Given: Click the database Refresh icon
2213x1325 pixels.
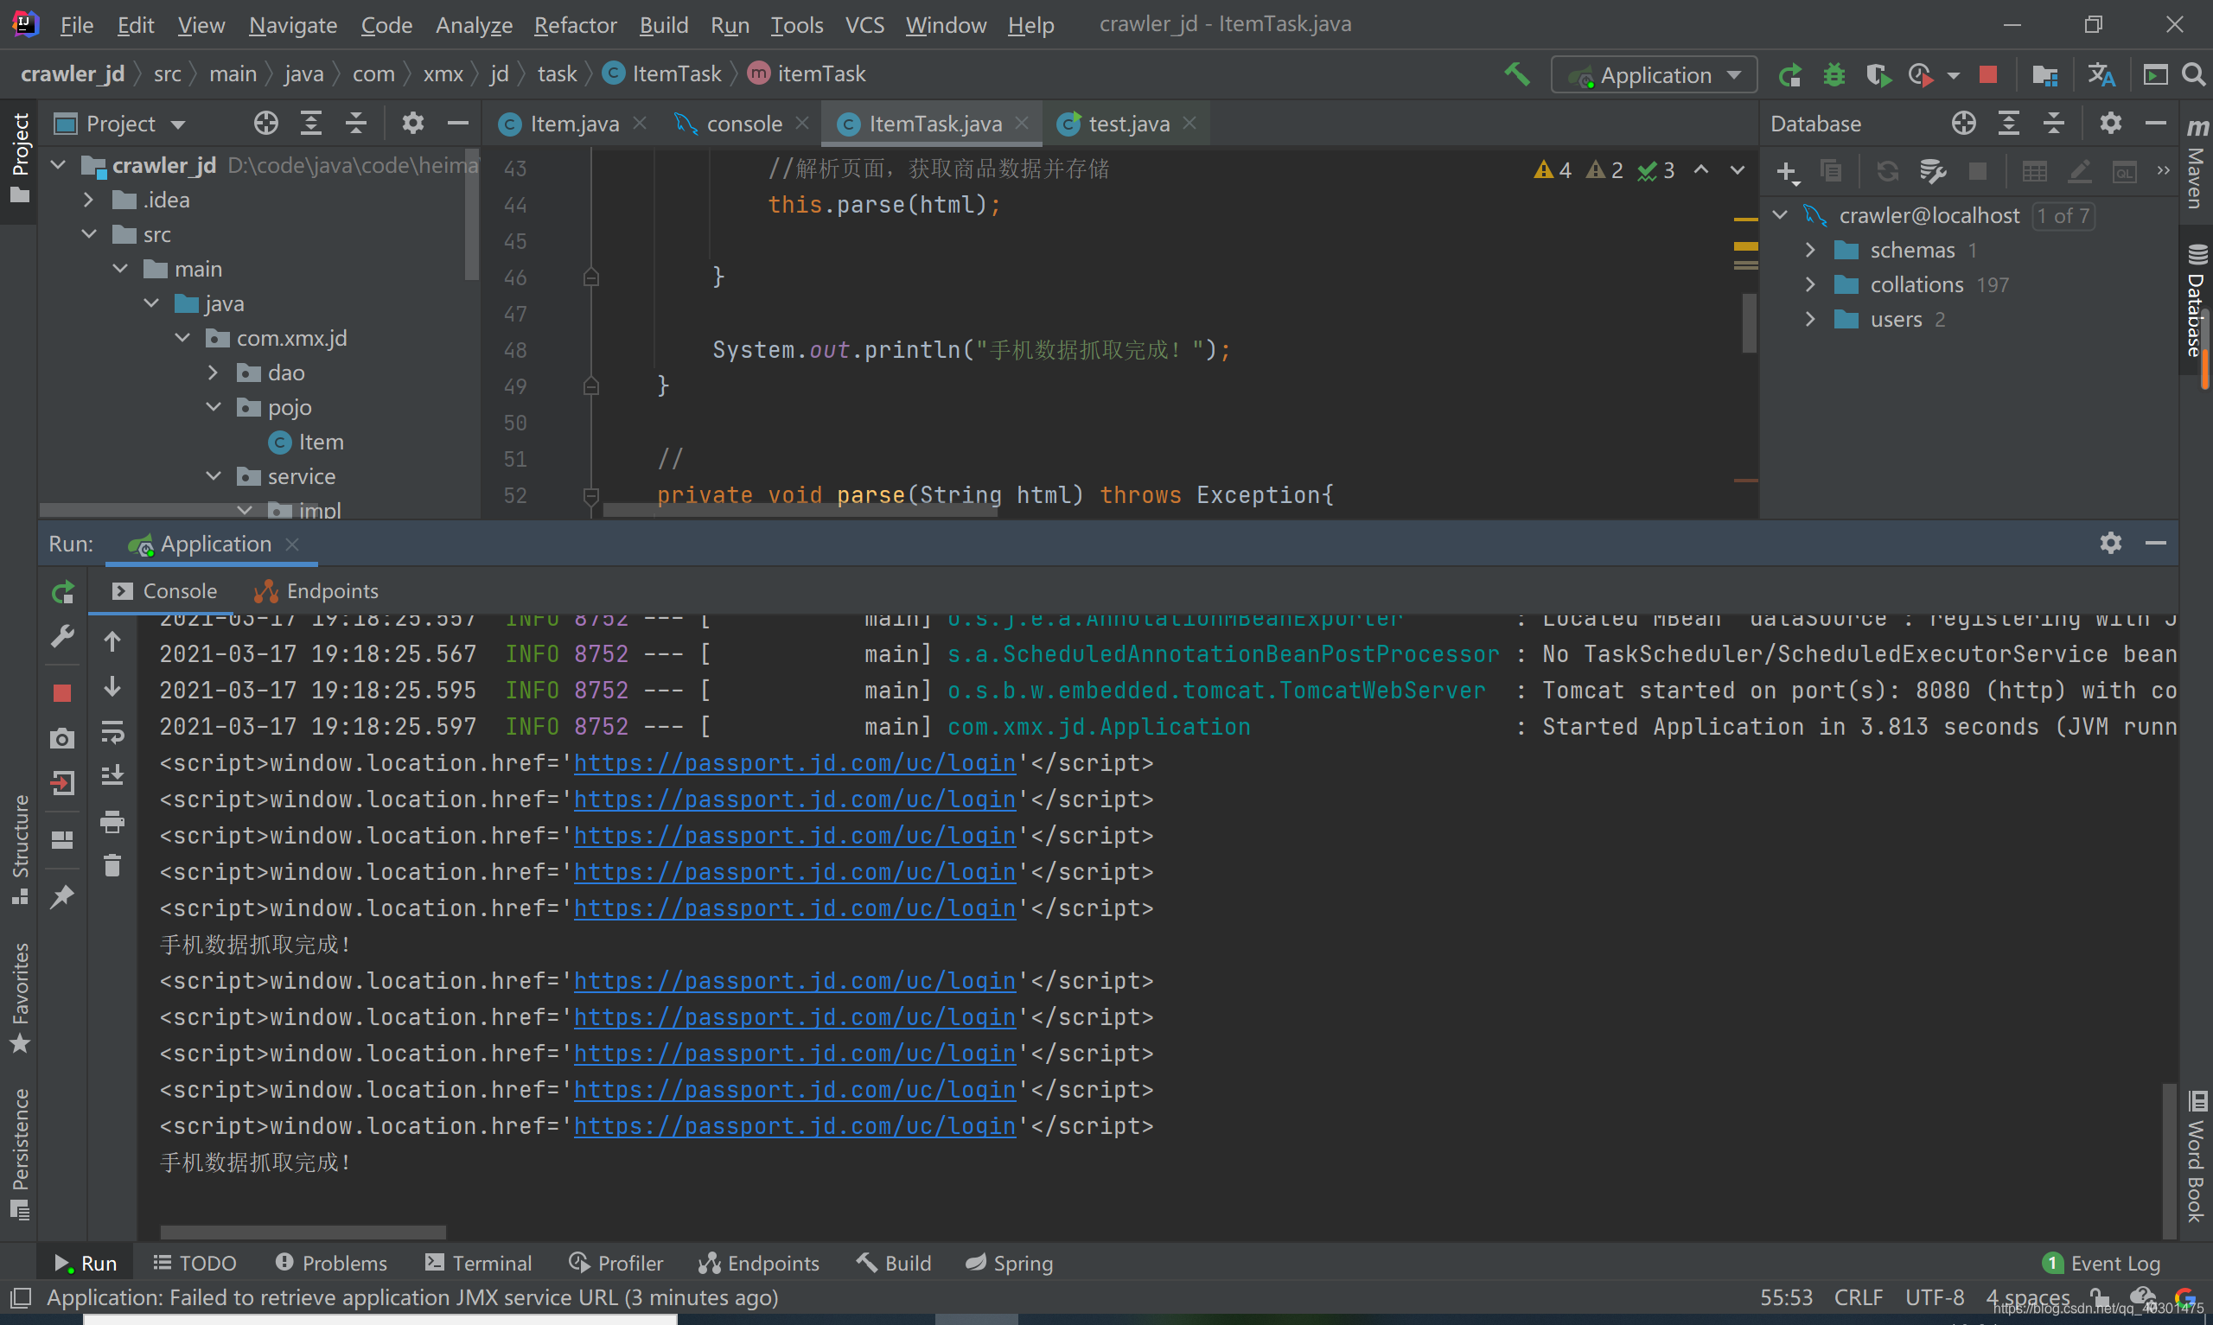Looking at the screenshot, I should (1886, 171).
